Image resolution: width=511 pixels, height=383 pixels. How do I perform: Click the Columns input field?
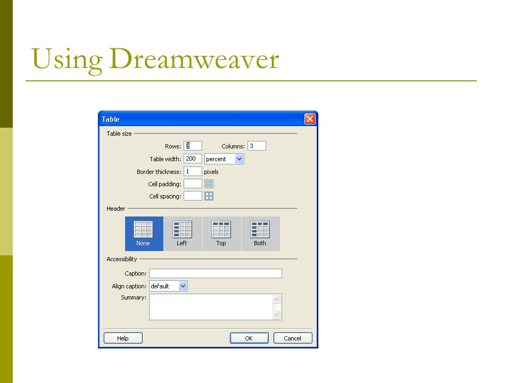click(x=257, y=146)
